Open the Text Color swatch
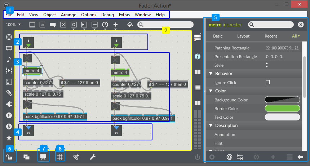Image resolution: width=310 pixels, height=166 pixels. (282, 117)
